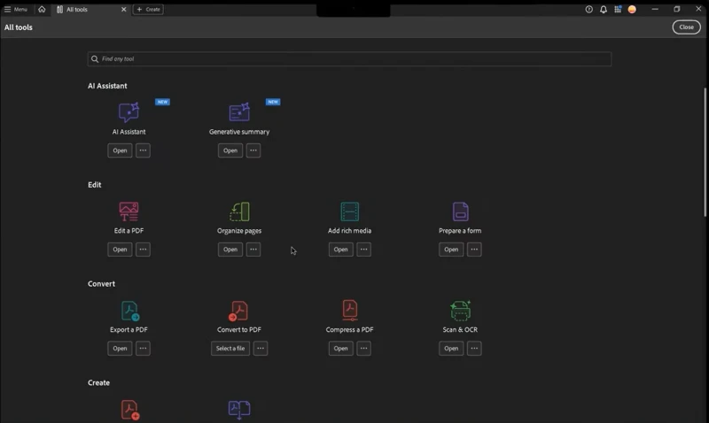Click the Convert to PDF icon
The height and width of the screenshot is (423, 709).
pos(238,311)
